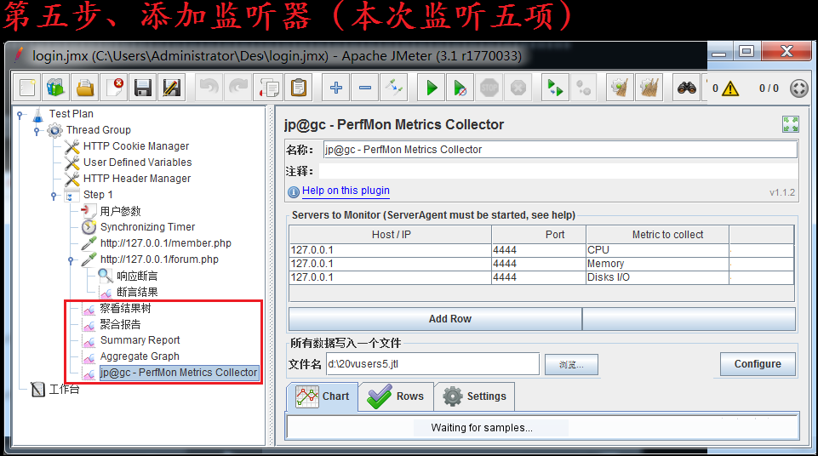Select Summary Report listener
Viewport: 818px width, 456px height.
[140, 340]
